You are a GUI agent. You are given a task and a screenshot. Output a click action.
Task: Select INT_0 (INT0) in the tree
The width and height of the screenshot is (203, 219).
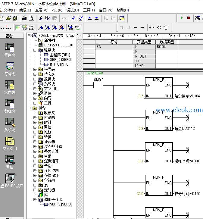pyautogui.click(x=59, y=64)
